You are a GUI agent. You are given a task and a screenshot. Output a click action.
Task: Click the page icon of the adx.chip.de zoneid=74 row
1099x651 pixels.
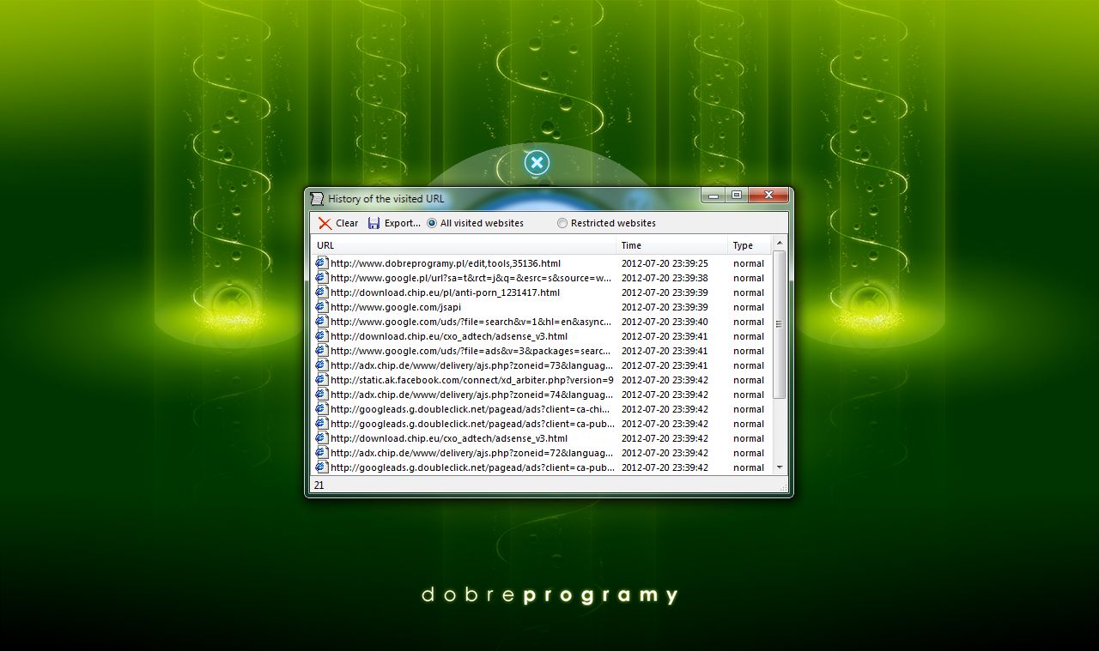point(322,395)
